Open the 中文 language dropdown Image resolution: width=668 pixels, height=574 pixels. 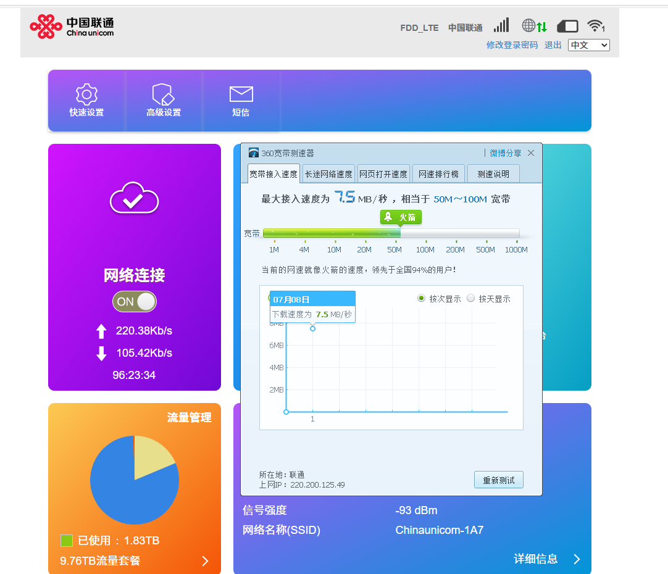point(589,45)
